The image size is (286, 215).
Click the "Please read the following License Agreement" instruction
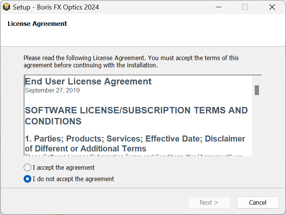[x=131, y=62]
